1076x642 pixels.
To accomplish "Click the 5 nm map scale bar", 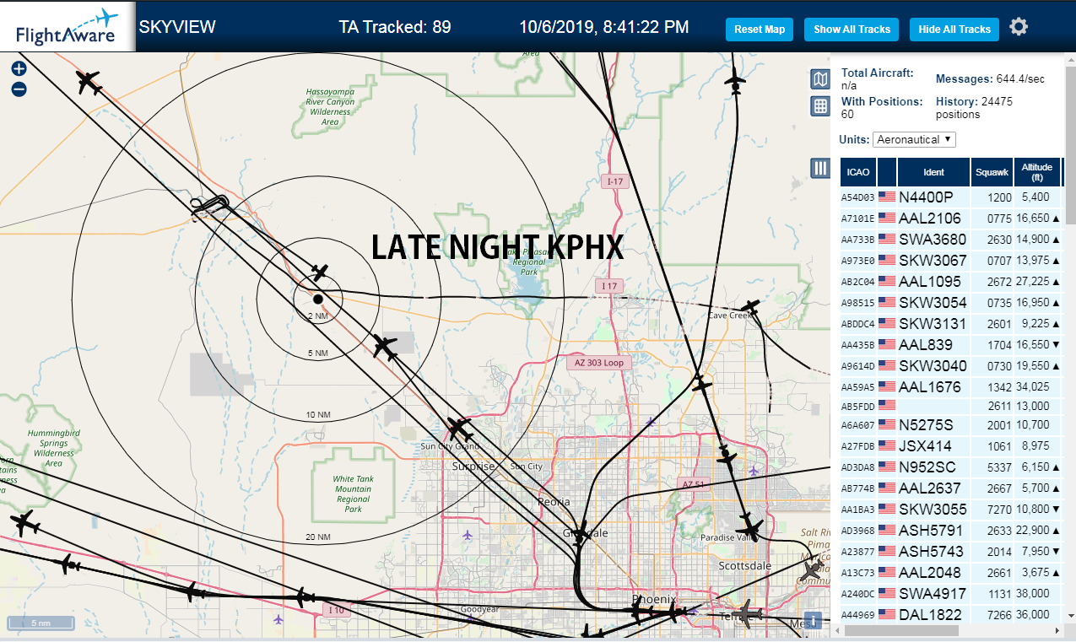I will point(40,624).
